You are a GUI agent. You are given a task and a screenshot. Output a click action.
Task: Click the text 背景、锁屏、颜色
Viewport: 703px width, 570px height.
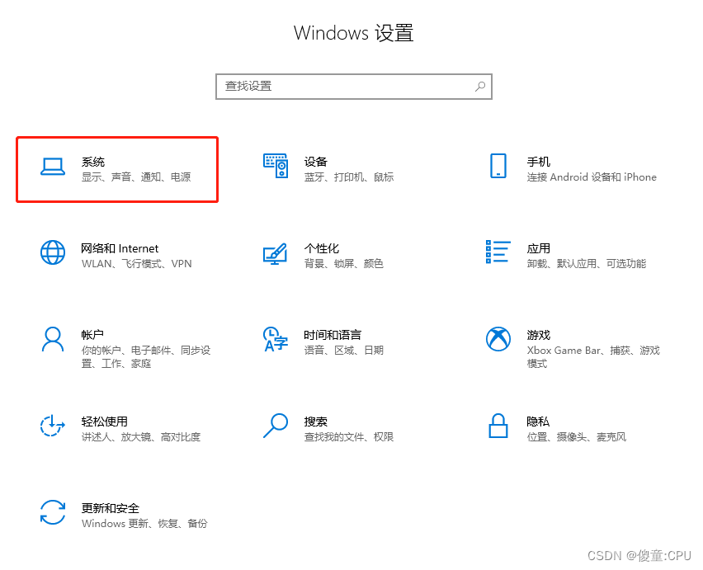344,263
